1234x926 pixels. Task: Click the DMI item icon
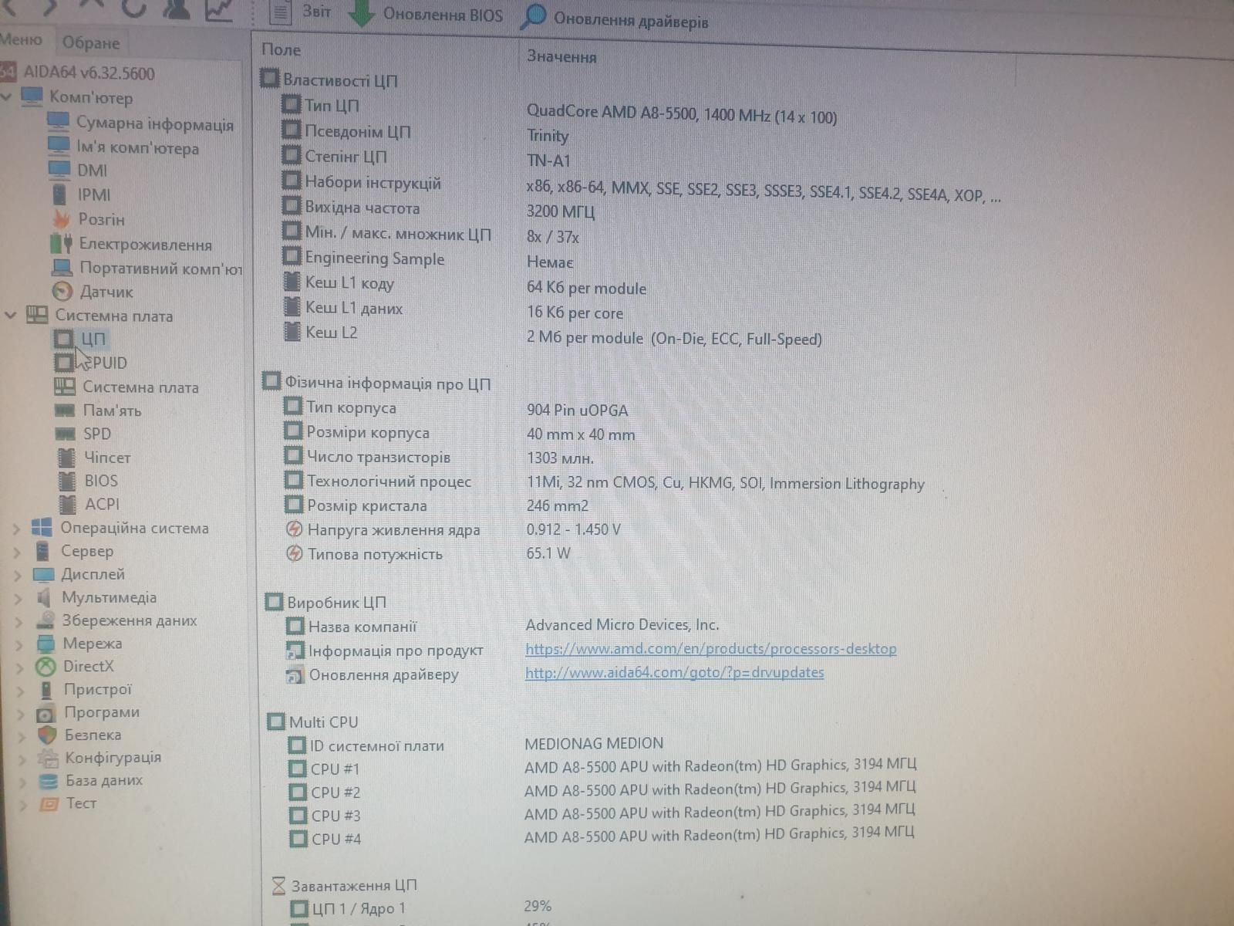click(59, 169)
